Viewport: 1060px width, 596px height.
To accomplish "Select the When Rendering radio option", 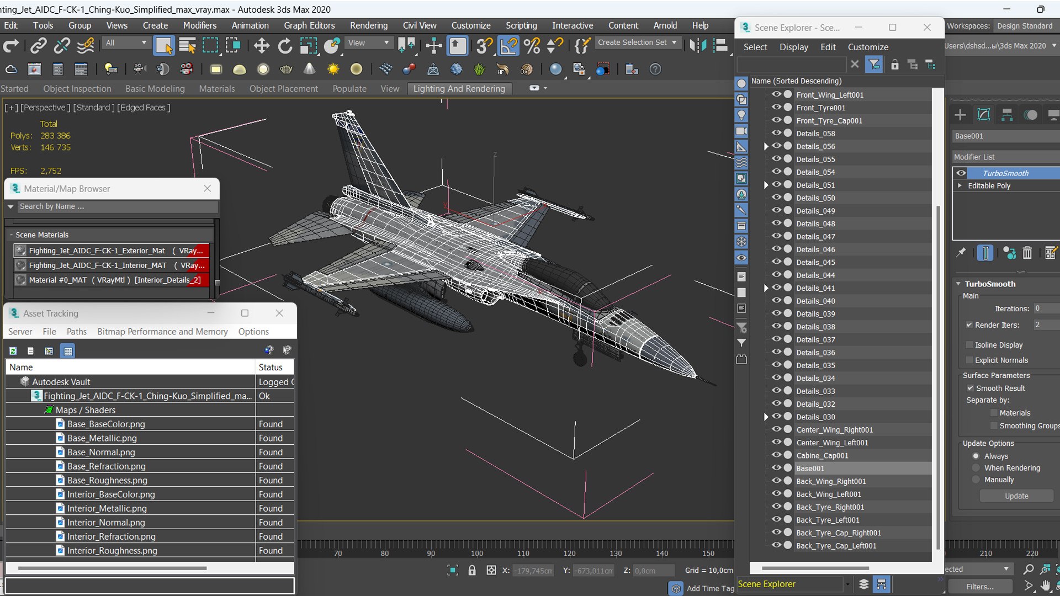I will (x=976, y=468).
